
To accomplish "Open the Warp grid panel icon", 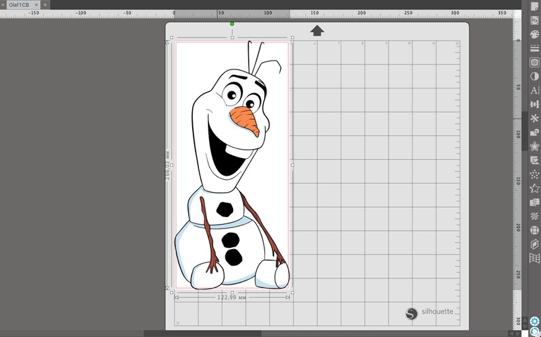I will pos(534,258).
